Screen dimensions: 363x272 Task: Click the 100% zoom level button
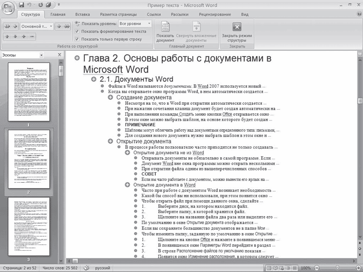point(305,268)
